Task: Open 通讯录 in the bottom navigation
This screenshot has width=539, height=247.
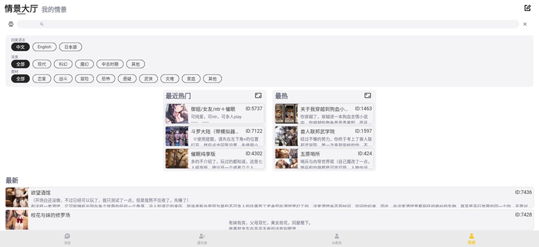Action: tap(202, 239)
